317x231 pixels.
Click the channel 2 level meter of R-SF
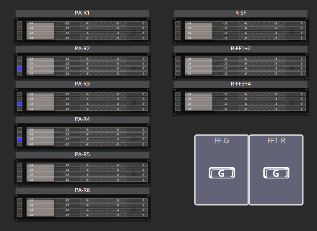click(245, 28)
